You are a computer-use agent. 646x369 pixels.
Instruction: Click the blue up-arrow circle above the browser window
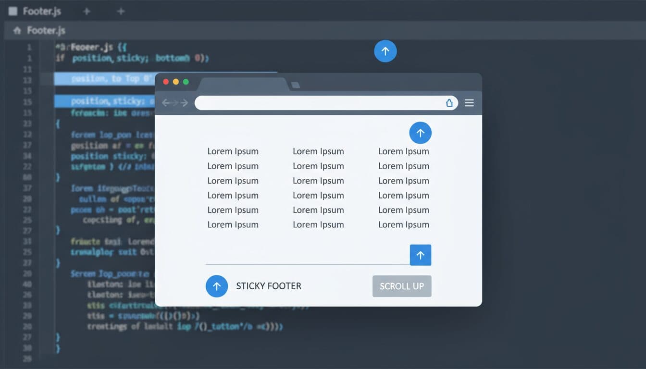(385, 51)
